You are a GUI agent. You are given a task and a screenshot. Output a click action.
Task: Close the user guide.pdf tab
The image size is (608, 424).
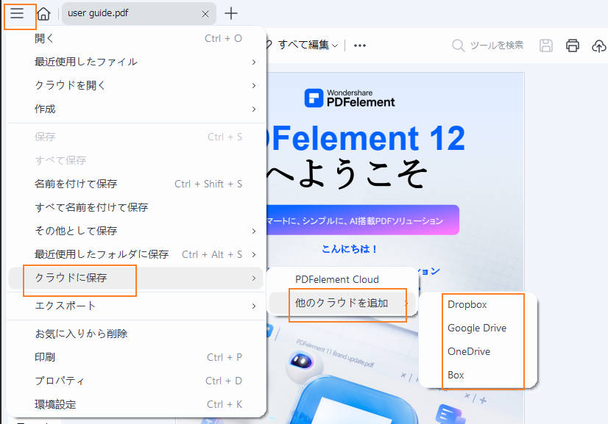[x=206, y=13]
